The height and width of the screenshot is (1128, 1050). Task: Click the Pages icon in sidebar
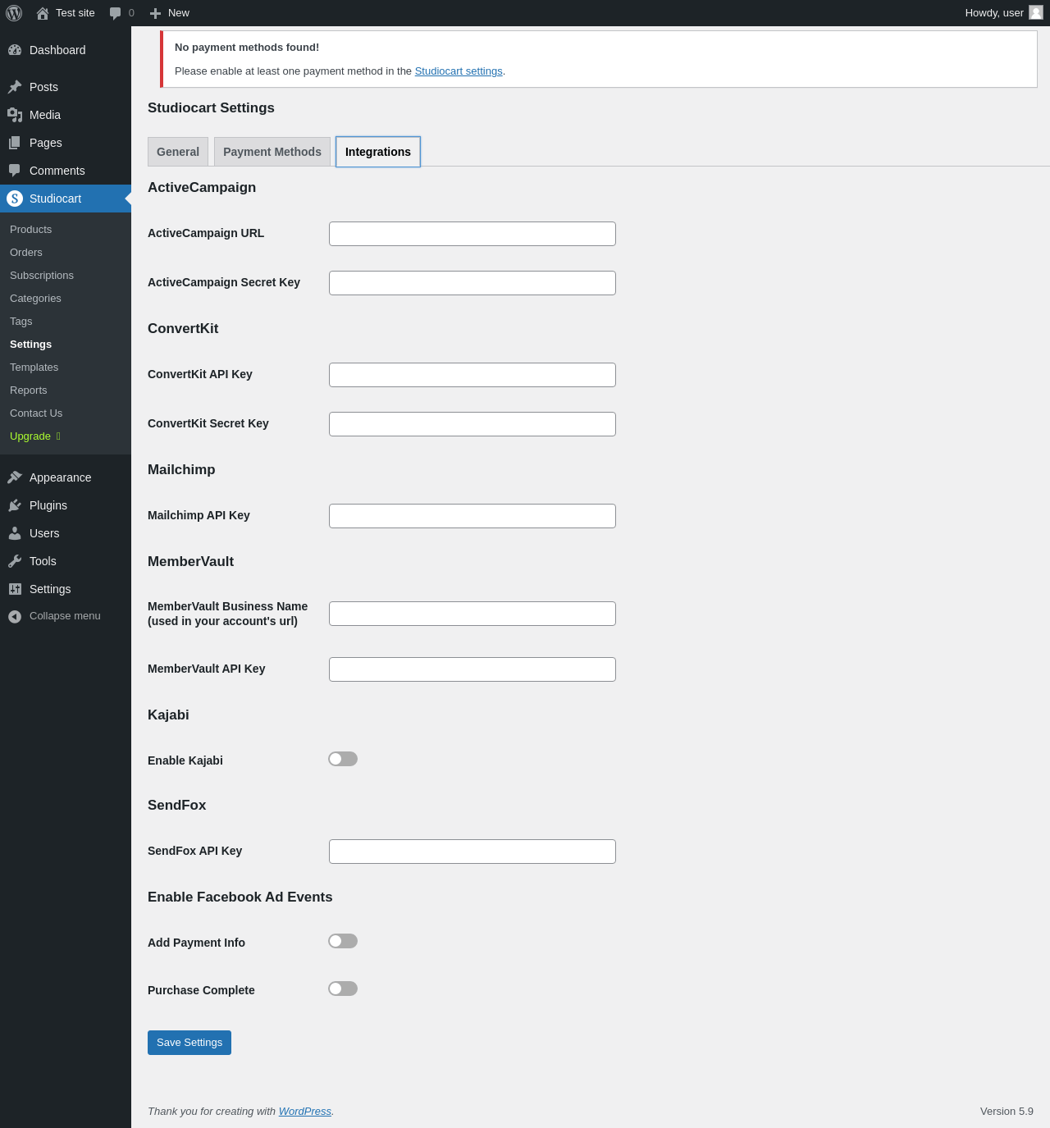(x=15, y=143)
